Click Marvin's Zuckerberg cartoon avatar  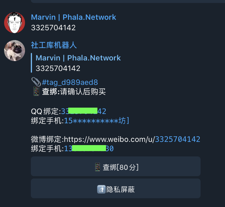15,23
